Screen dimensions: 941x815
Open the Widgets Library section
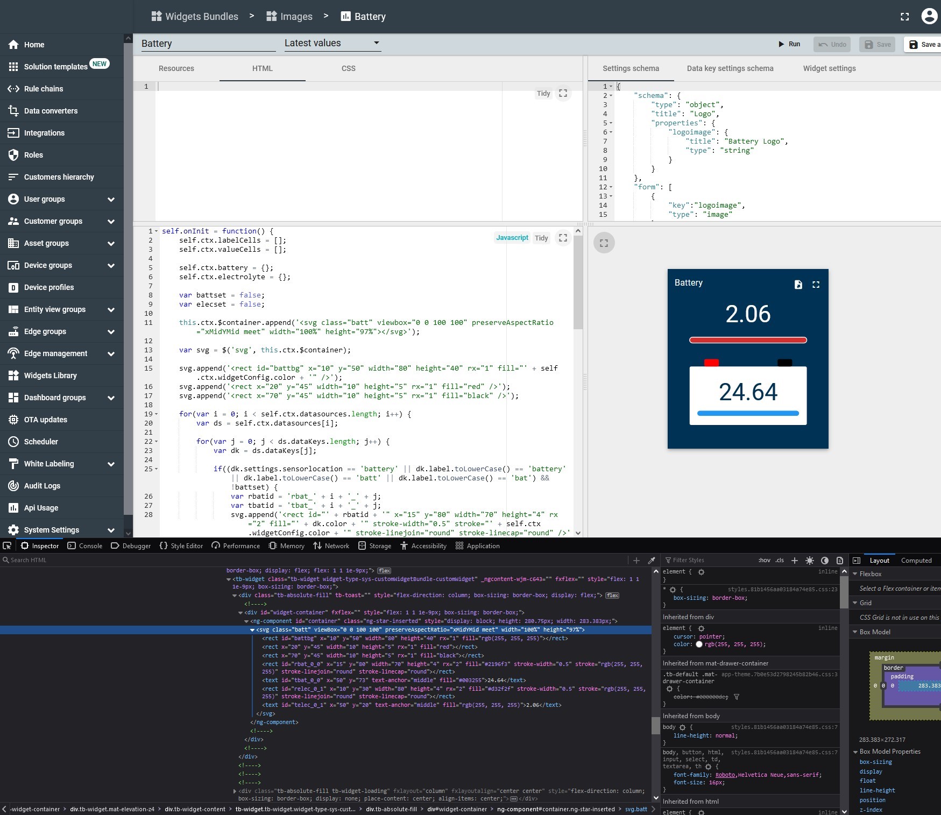click(x=50, y=375)
